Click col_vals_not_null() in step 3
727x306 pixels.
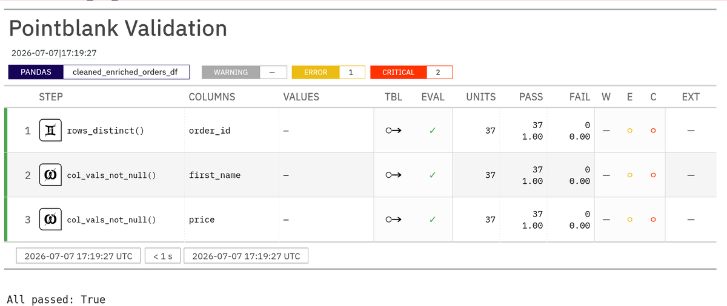111,220
